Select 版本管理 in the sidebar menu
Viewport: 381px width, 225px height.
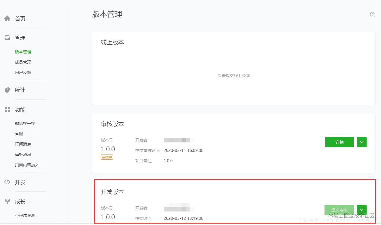[23, 52]
